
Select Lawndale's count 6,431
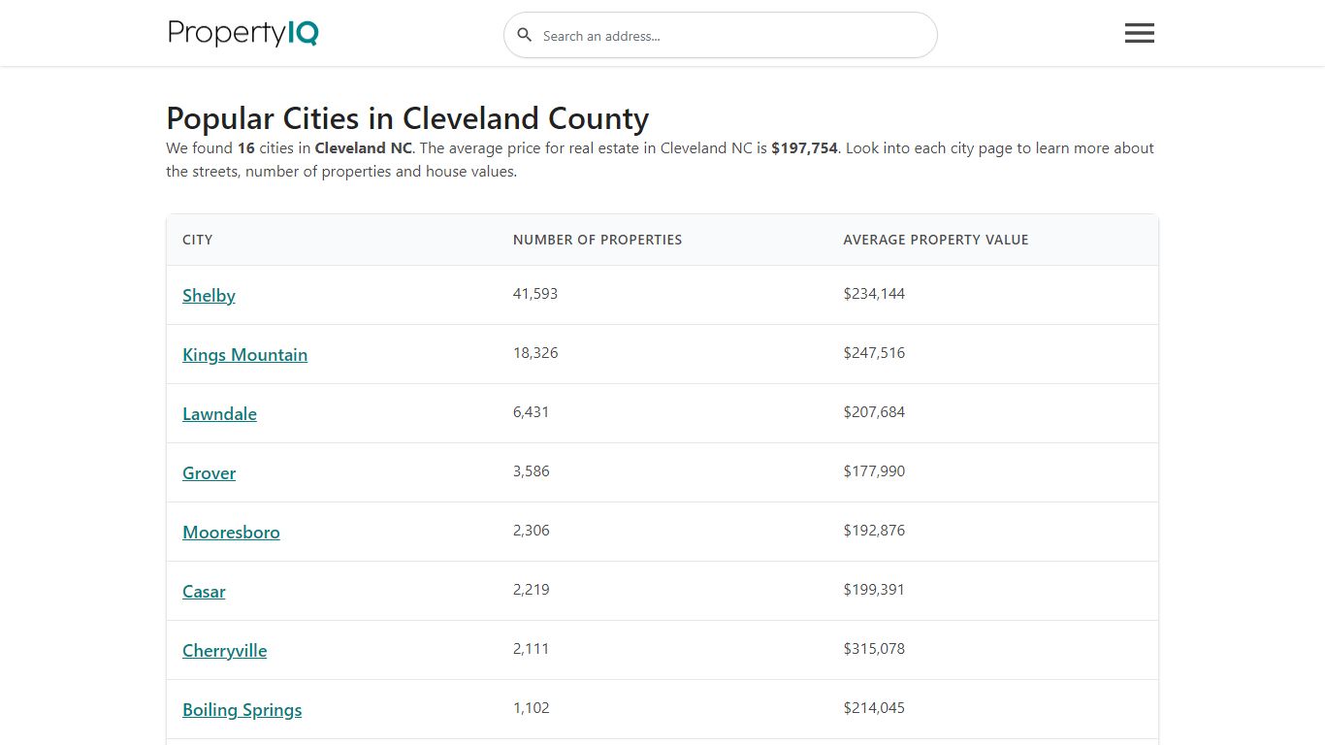tap(531, 412)
